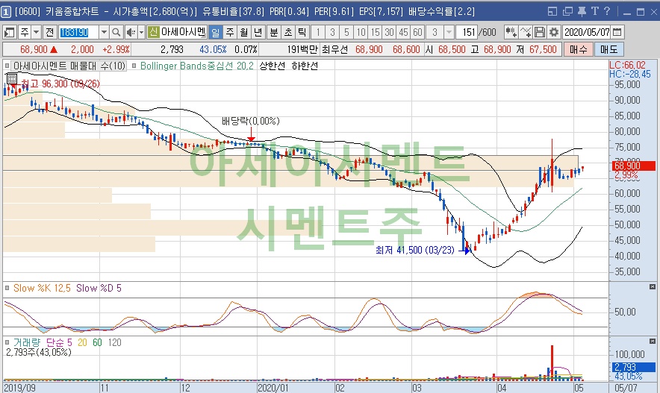Viewport: 660px width, 393px height.
Task: Select the daily (일) period
Action: tap(216, 32)
